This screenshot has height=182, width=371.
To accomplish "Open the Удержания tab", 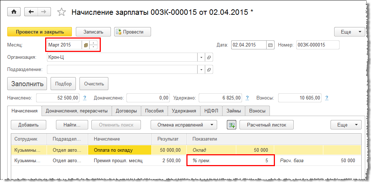I will [x=184, y=111].
